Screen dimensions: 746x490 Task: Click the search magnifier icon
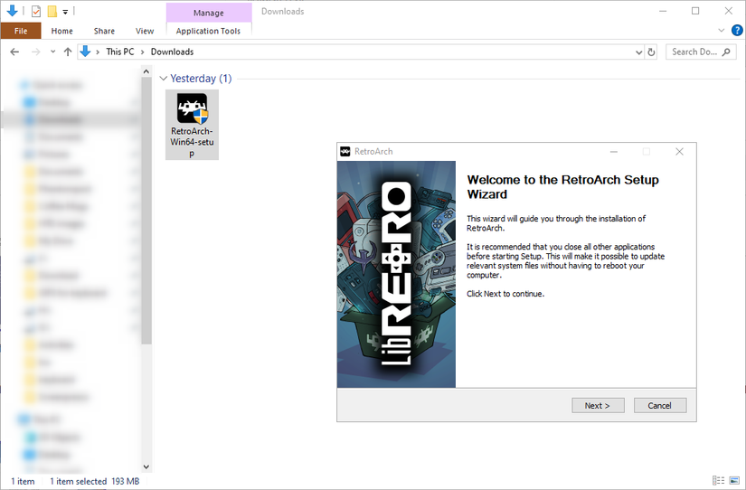coord(726,52)
